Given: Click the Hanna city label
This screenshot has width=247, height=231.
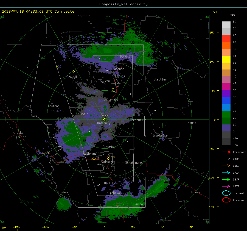Looking at the screenshot, I should point(192,123).
